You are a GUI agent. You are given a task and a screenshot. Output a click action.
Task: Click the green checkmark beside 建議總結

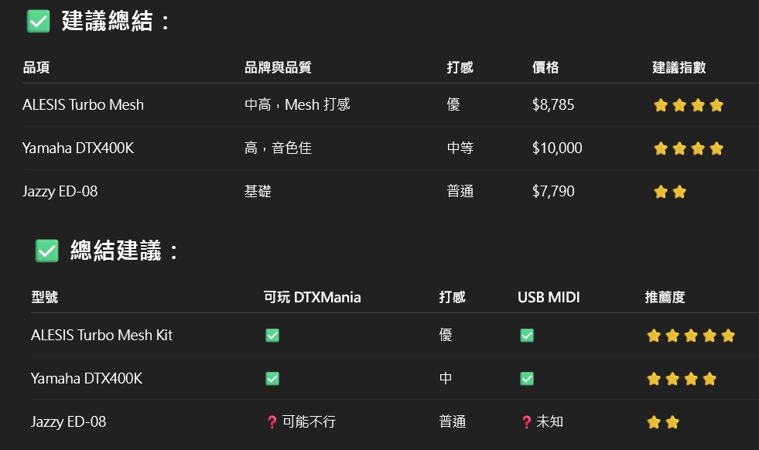pyautogui.click(x=38, y=22)
